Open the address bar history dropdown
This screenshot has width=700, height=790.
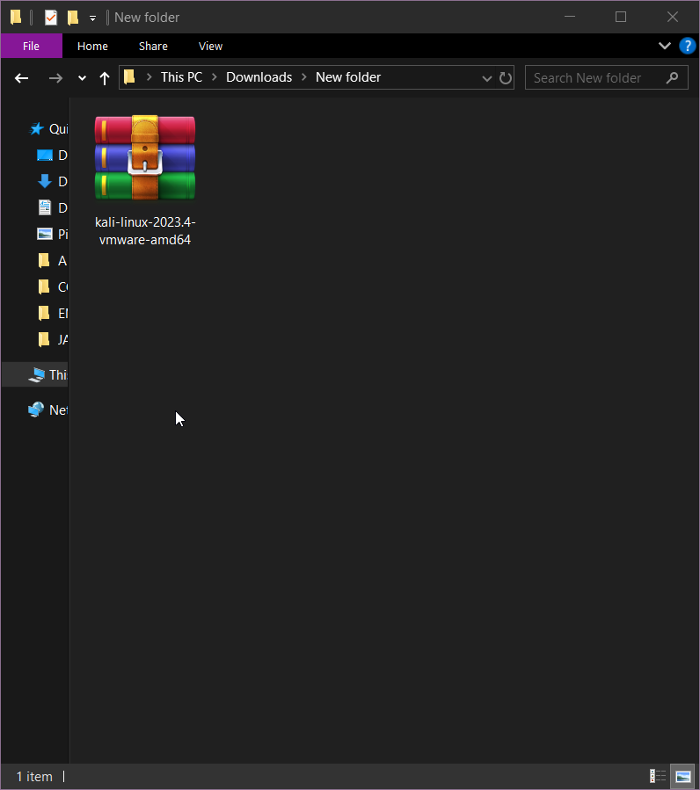click(487, 78)
